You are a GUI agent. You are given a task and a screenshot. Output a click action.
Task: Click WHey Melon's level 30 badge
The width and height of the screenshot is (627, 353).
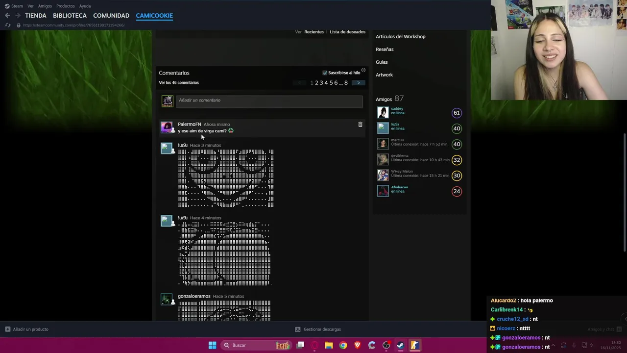(457, 176)
